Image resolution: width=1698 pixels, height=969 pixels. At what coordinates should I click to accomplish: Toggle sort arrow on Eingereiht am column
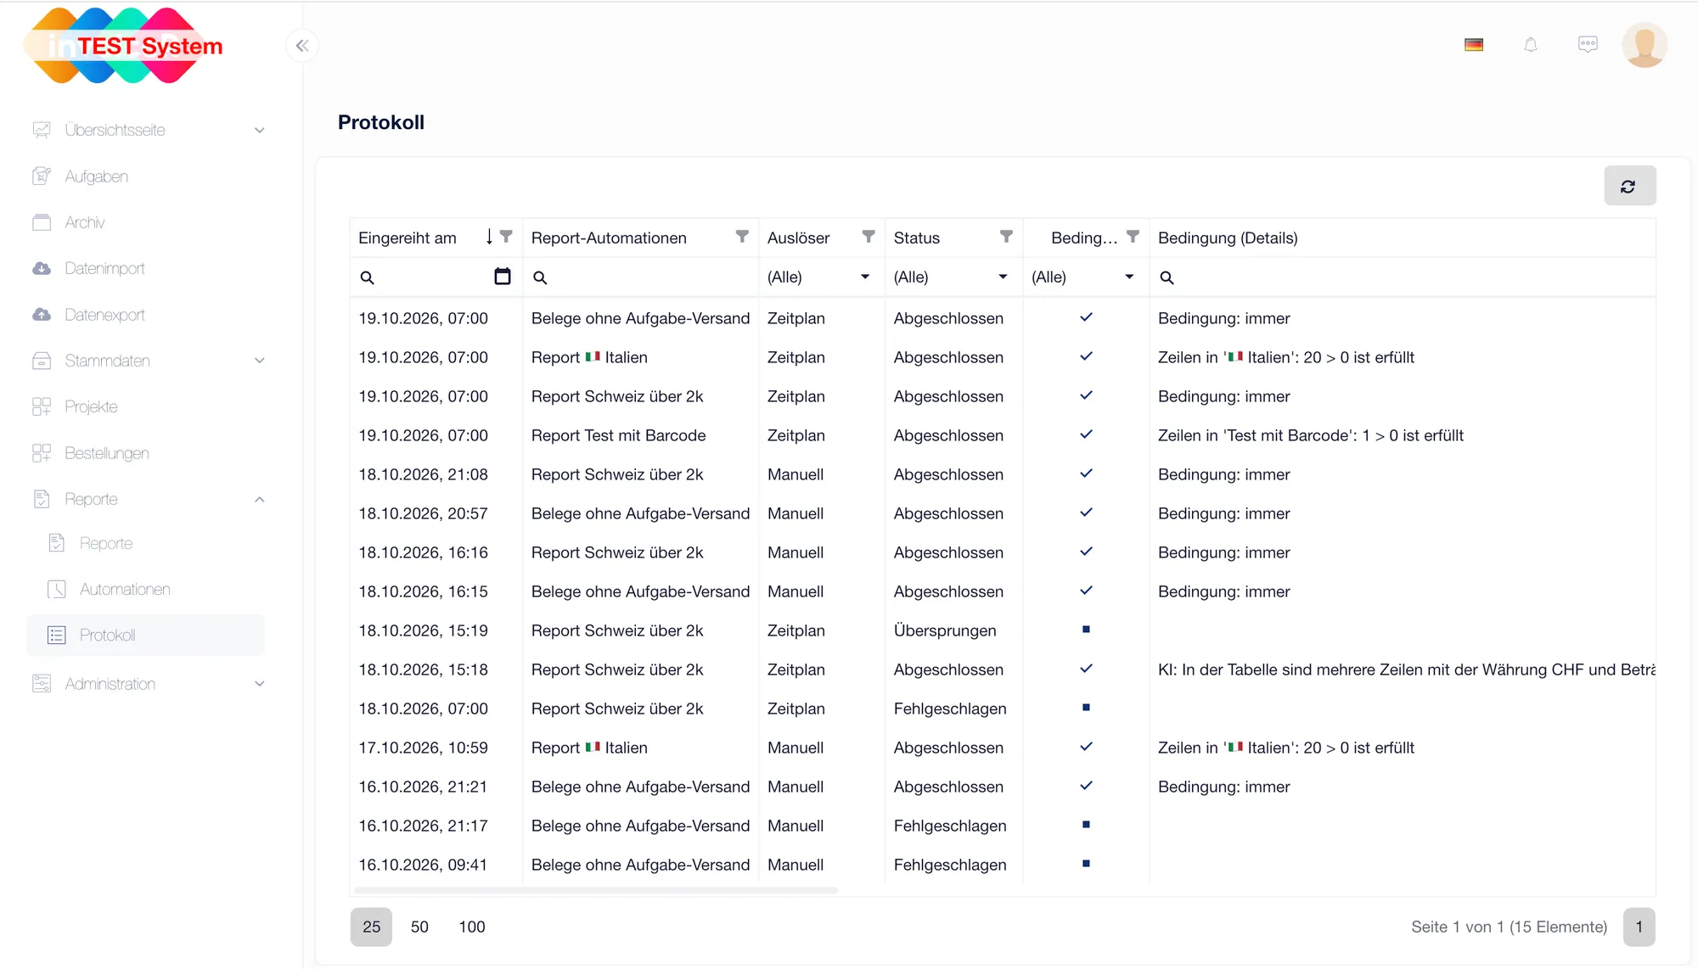(x=489, y=237)
